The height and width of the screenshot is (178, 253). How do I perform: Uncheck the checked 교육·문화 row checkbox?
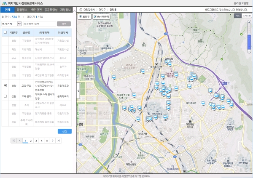click(x=5, y=85)
